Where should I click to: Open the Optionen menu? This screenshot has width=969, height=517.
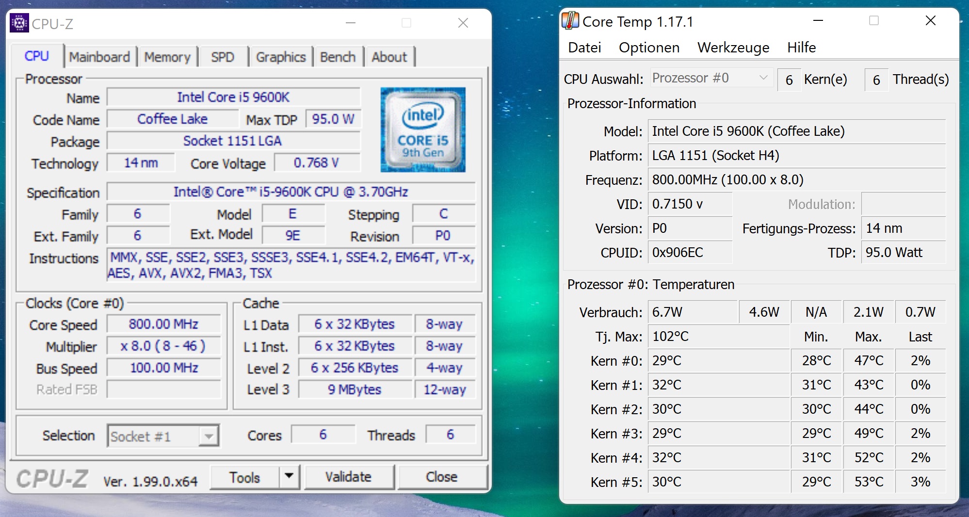tap(649, 48)
